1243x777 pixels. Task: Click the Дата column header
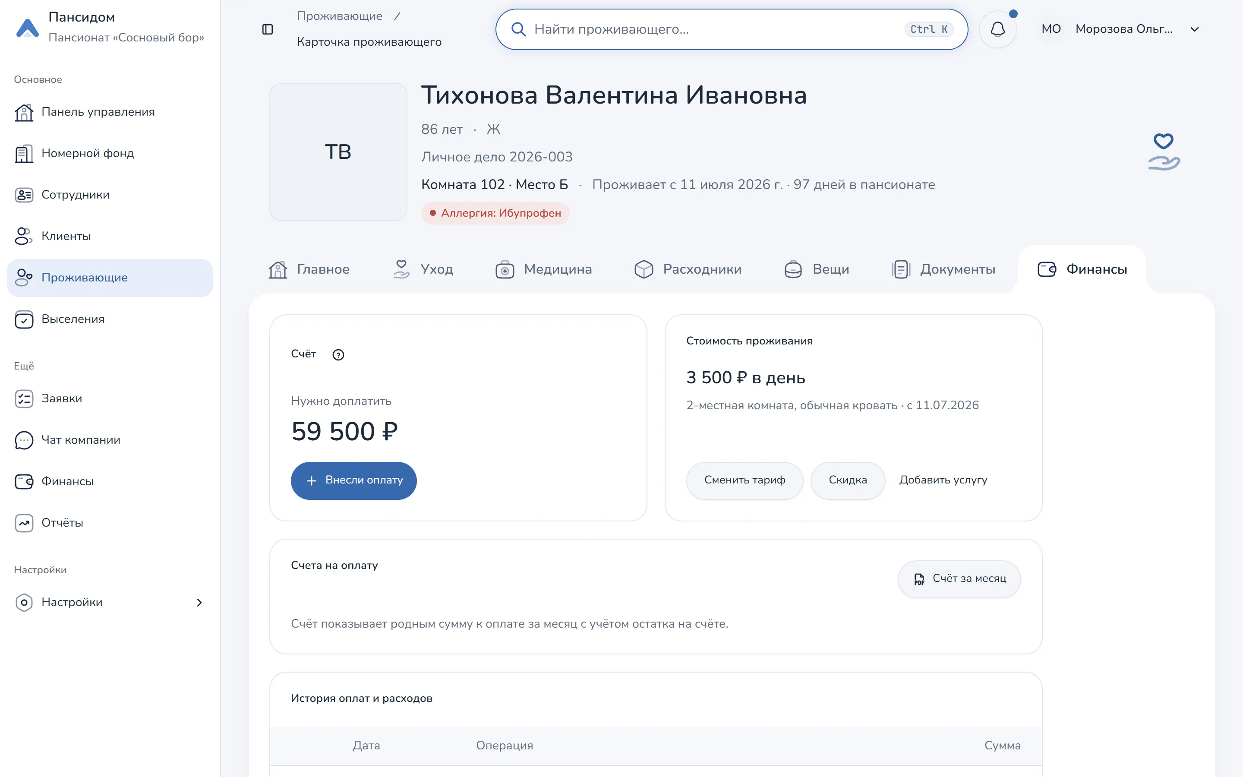point(366,745)
